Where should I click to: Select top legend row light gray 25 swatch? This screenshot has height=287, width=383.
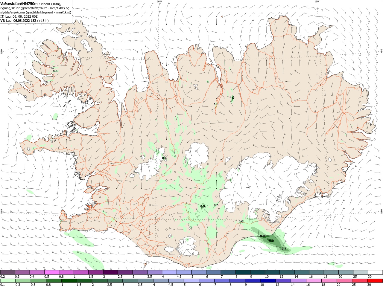tap(360, 272)
